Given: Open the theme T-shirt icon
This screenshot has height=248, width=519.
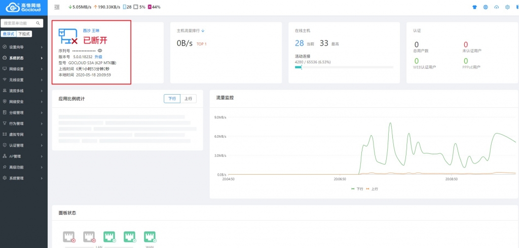Looking at the screenshot, I should coord(474,7).
